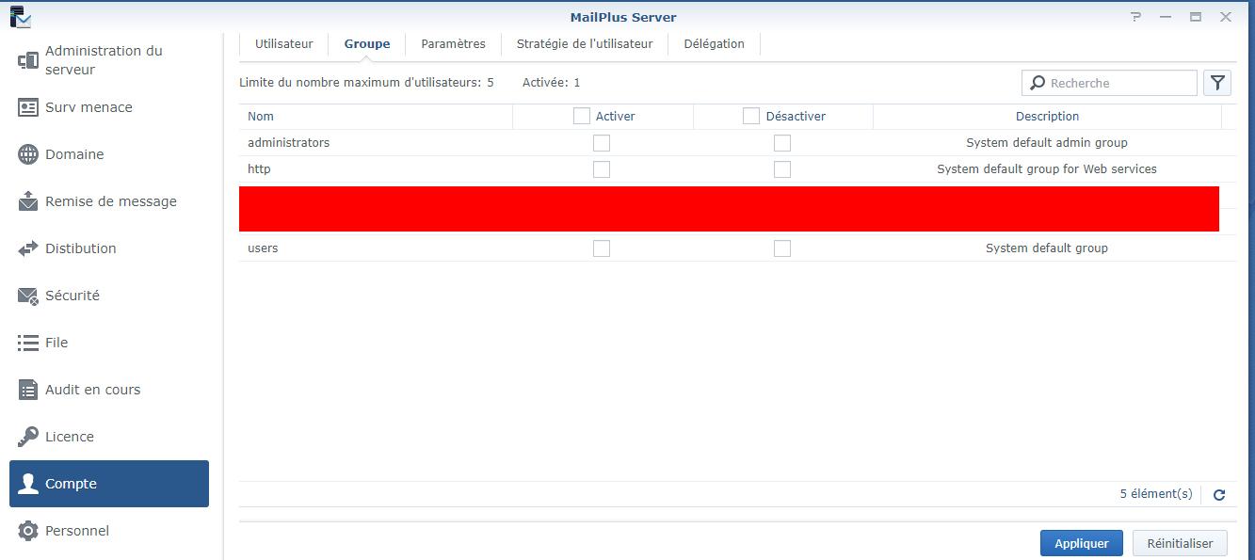This screenshot has width=1255, height=560.
Task: Open the Licence menu label
Action: [70, 437]
